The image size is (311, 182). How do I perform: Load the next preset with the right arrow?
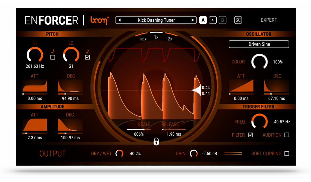(x=193, y=20)
